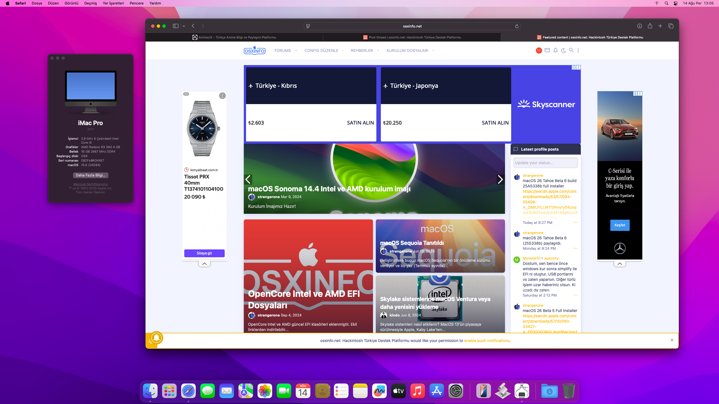Open the Share sheet in Safari
This screenshot has width=719, height=404.
pyautogui.click(x=650, y=26)
